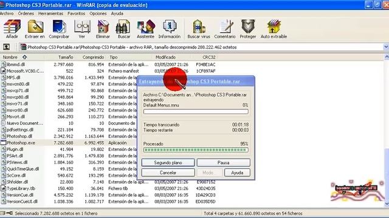Image resolution: width=389 pixels, height=218 pixels.
Task: Click the Microsoft.VC80.C... manifest file icon
Action: tap(3, 71)
